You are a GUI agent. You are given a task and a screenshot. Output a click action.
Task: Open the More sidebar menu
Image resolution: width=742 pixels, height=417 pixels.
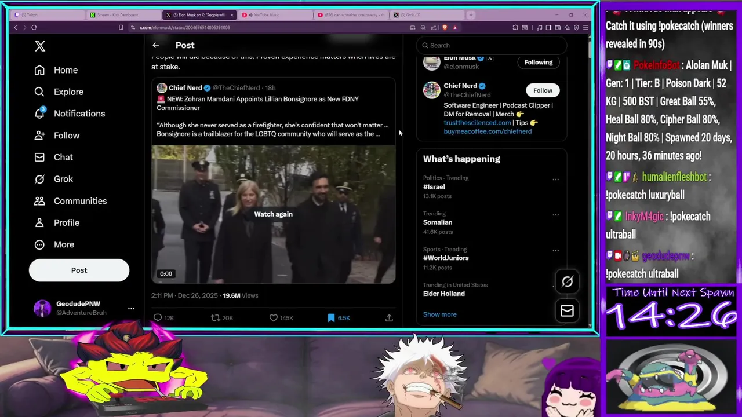[54, 244]
